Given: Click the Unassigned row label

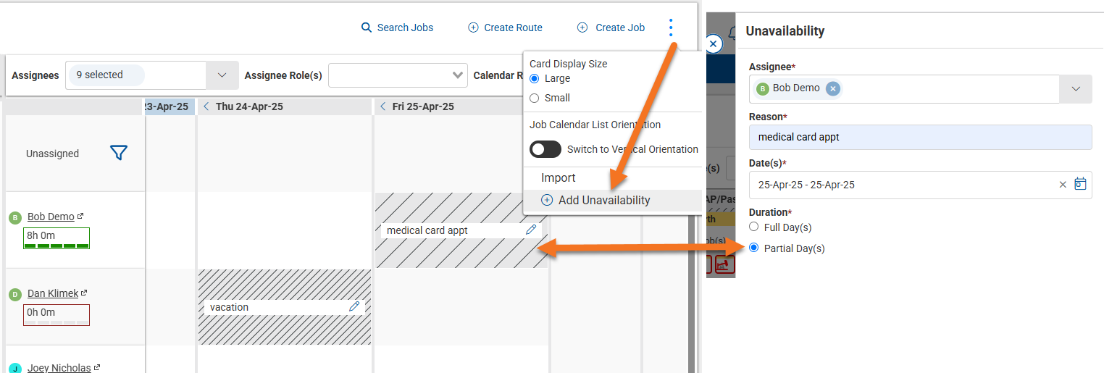Looking at the screenshot, I should 52,154.
